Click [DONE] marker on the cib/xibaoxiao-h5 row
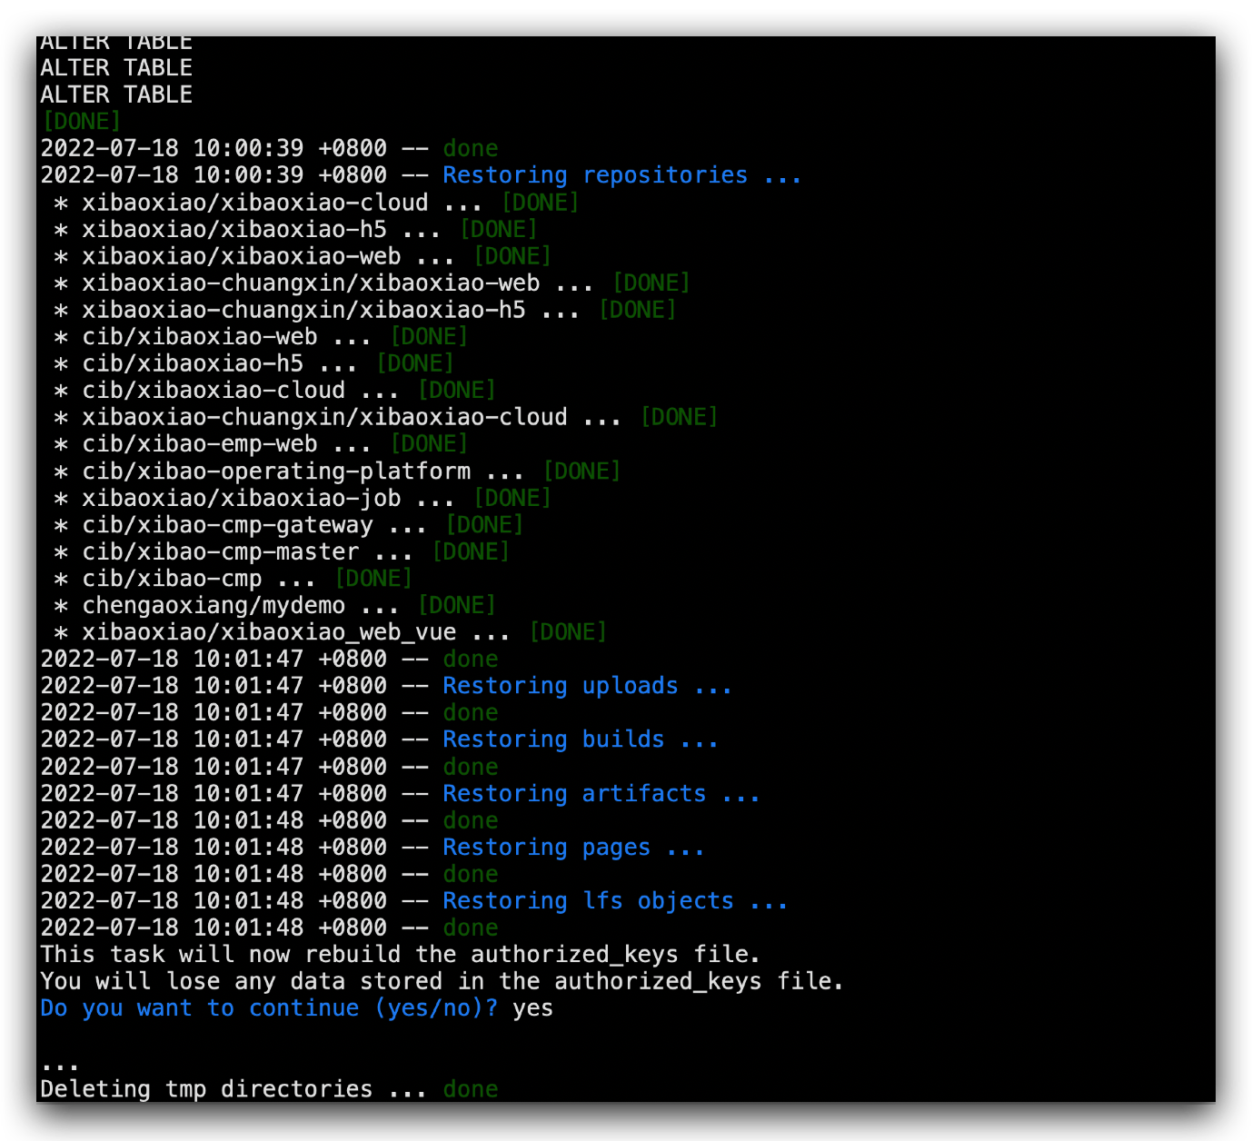 pos(415,363)
